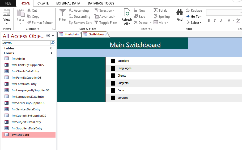Click the search magnifier in navigation pane
This screenshot has width=242, height=150.
(53, 43)
